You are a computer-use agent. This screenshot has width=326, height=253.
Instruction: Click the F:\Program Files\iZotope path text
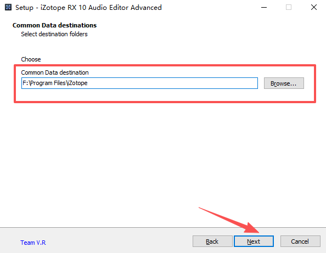click(x=55, y=83)
